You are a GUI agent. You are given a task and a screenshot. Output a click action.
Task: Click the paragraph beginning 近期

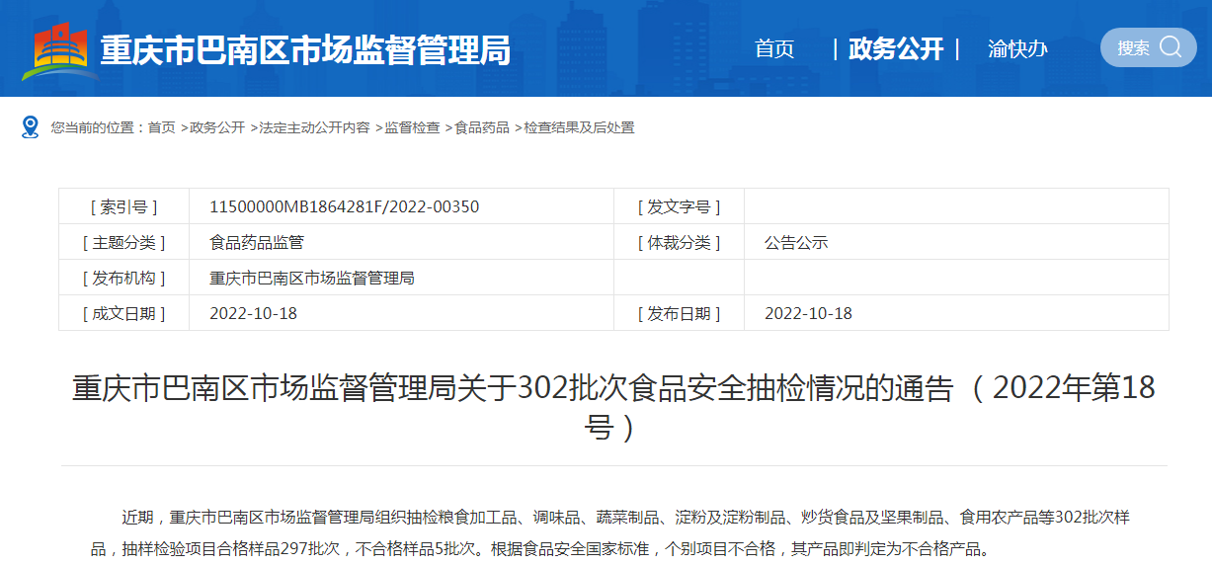610,531
